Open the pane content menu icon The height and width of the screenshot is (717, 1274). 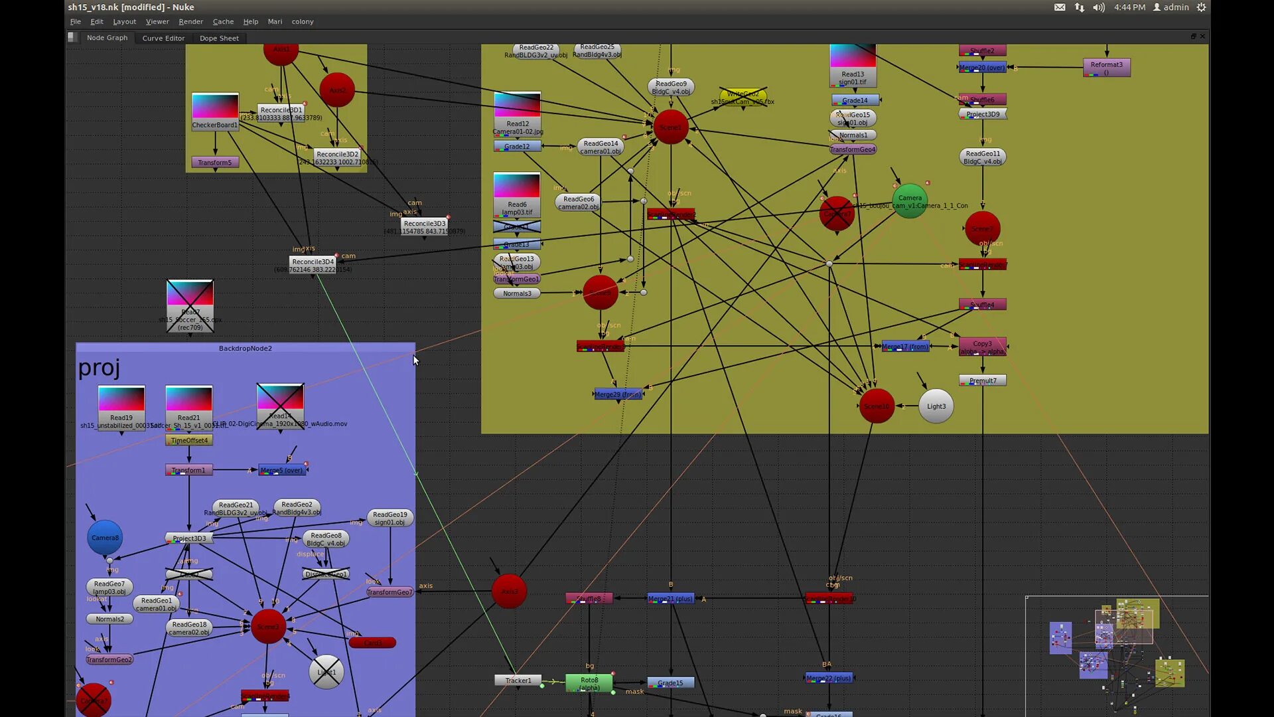72,38
